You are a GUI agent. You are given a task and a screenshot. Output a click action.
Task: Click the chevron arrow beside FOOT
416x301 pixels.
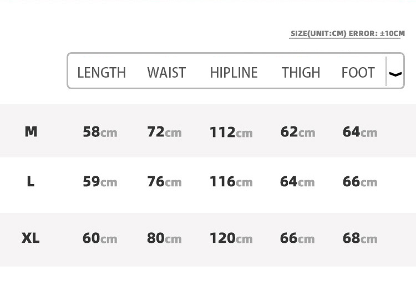395,74
